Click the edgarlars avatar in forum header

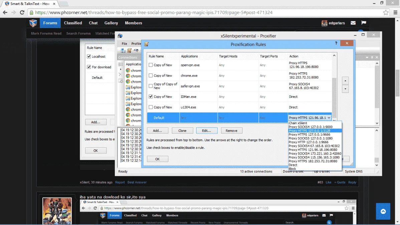coord(324,23)
